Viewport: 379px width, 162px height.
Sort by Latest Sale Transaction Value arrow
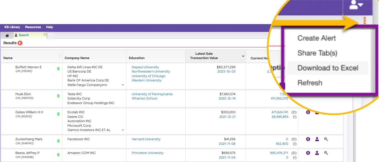(x=243, y=56)
